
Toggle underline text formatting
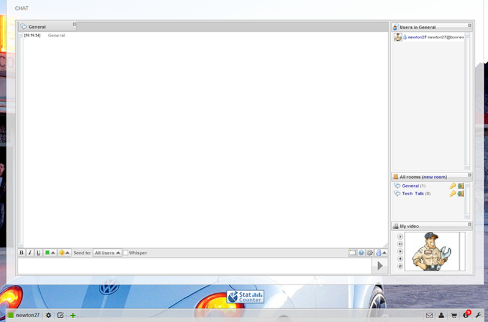(38, 252)
